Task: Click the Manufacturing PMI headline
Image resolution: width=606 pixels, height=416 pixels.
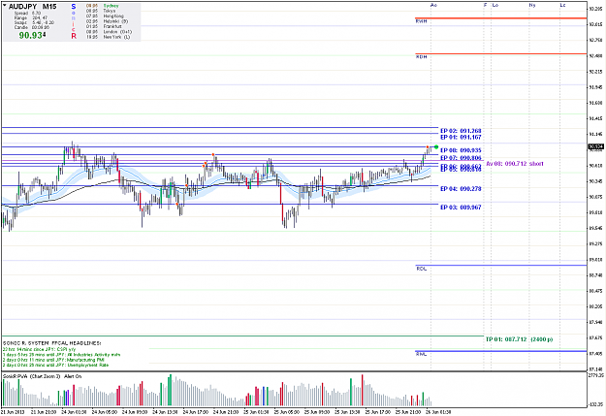Action: (51, 360)
